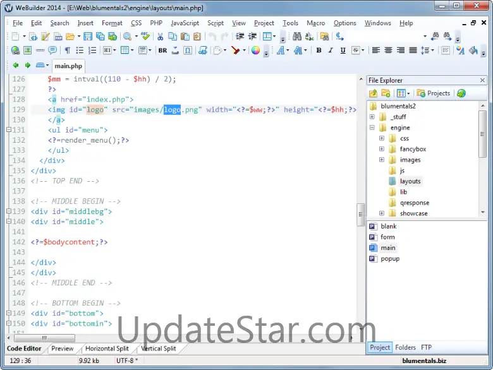Screen dimensions: 493x370
Task: Click the Find in files icon
Action: (x=324, y=37)
